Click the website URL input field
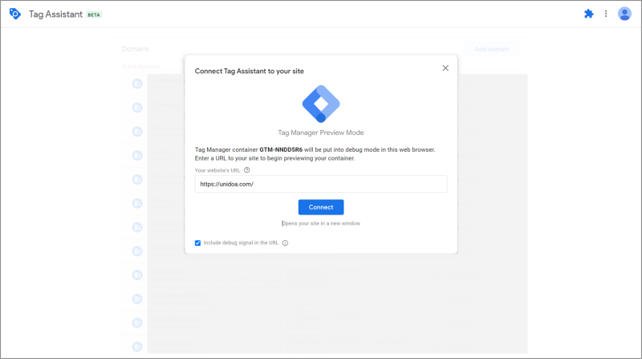 pos(321,184)
